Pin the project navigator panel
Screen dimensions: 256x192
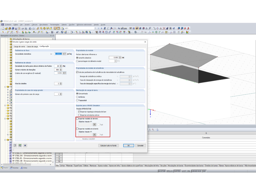[51, 36]
